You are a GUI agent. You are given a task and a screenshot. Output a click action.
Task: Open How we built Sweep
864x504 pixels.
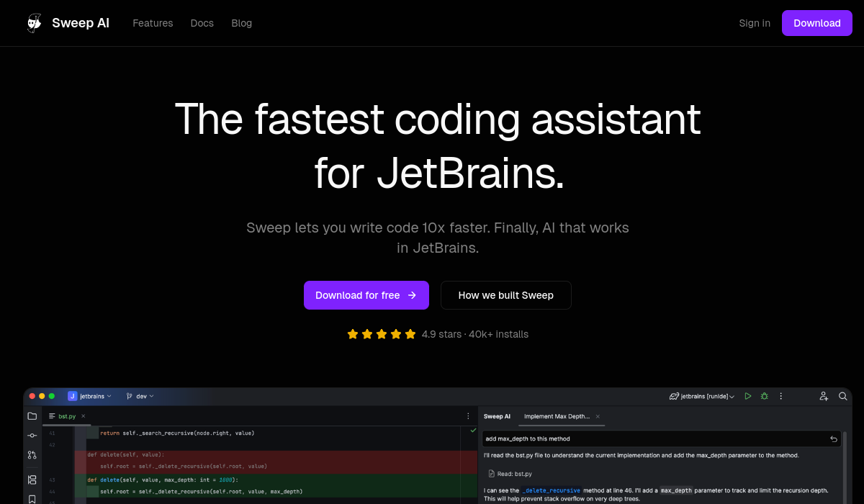[x=506, y=295]
